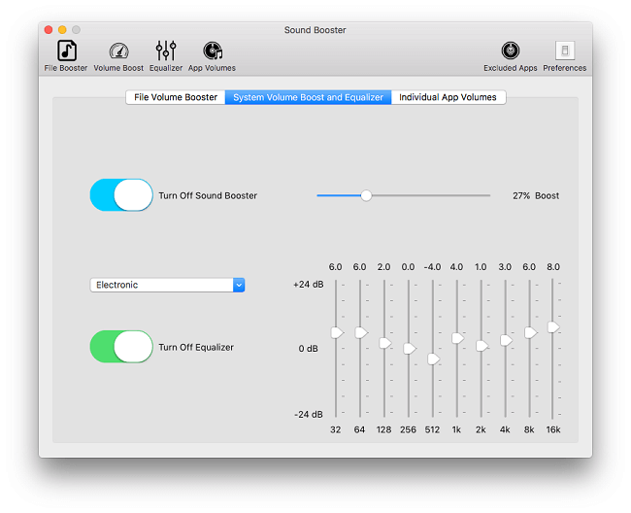Image resolution: width=631 pixels, height=513 pixels.
Task: Click the 16k equalizer slider knob
Action: tap(553, 327)
